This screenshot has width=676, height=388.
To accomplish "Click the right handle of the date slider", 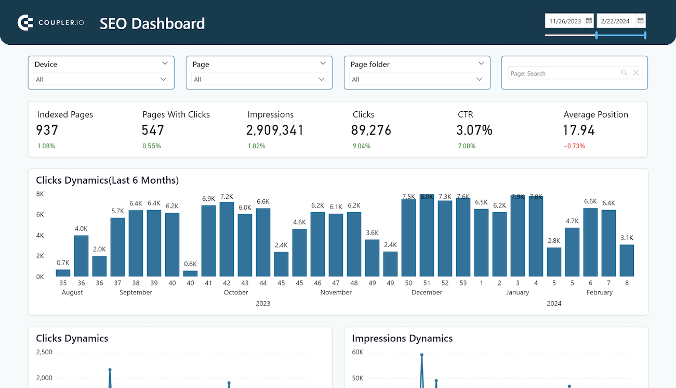I will coord(644,36).
